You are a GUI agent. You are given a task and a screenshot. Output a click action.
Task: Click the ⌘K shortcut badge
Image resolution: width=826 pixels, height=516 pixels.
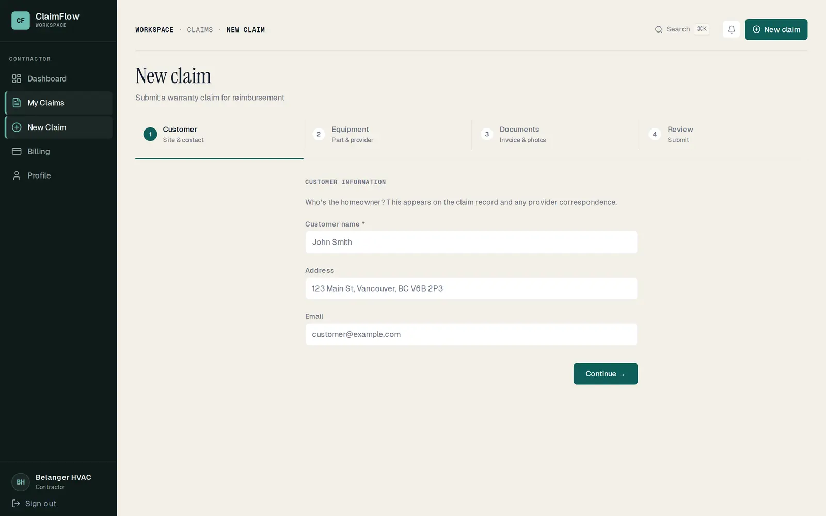(x=702, y=29)
